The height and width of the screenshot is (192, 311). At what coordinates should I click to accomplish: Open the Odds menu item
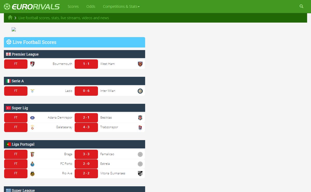91,6
